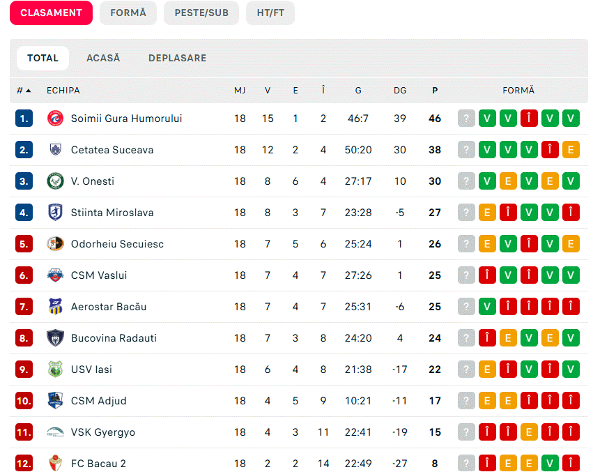Click Stiinta Miroslava team crest
Screen dimensions: 593x472
(x=55, y=213)
